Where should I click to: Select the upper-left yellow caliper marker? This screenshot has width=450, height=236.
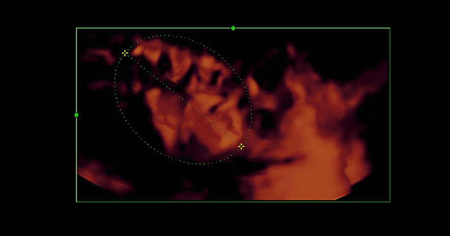[x=125, y=53]
